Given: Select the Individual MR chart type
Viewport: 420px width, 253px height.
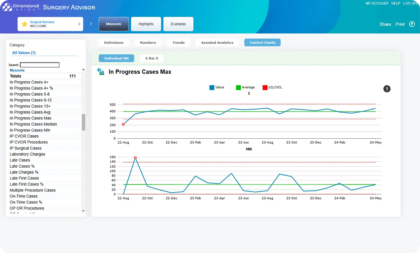Looking at the screenshot, I should [x=116, y=58].
